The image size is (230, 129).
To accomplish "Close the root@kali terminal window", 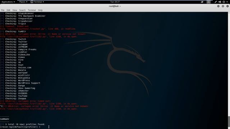I will (227, 6).
